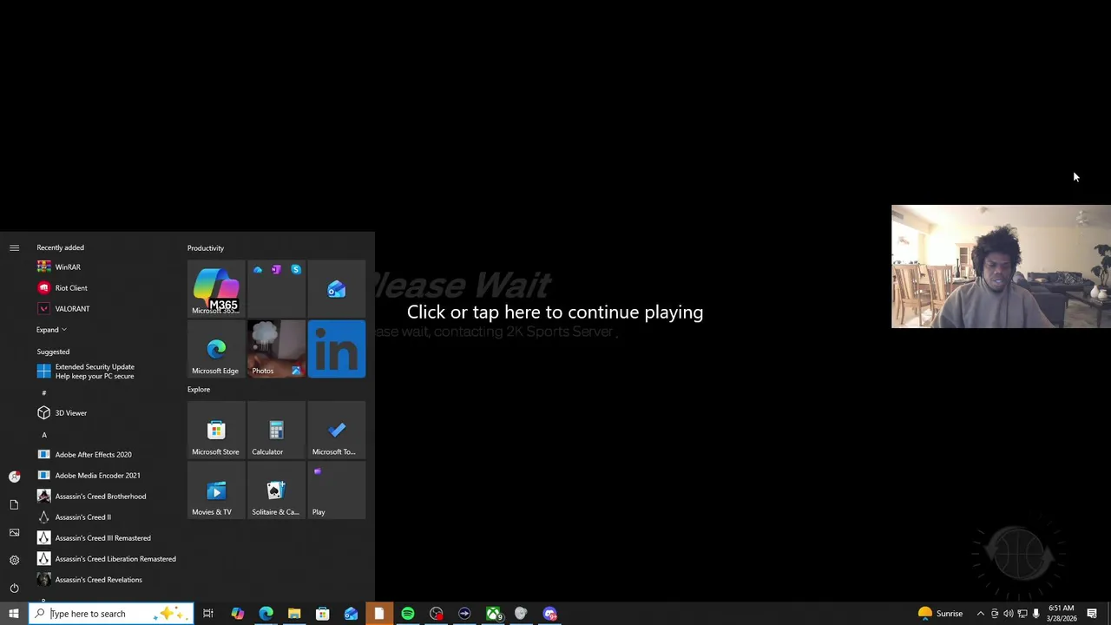1111x625 pixels.
Task: Open the Outlook mail tile
Action: 337,289
